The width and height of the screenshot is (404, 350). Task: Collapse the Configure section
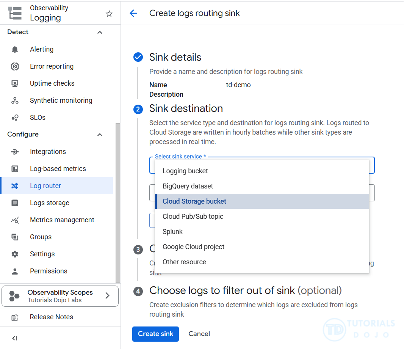[100, 135]
